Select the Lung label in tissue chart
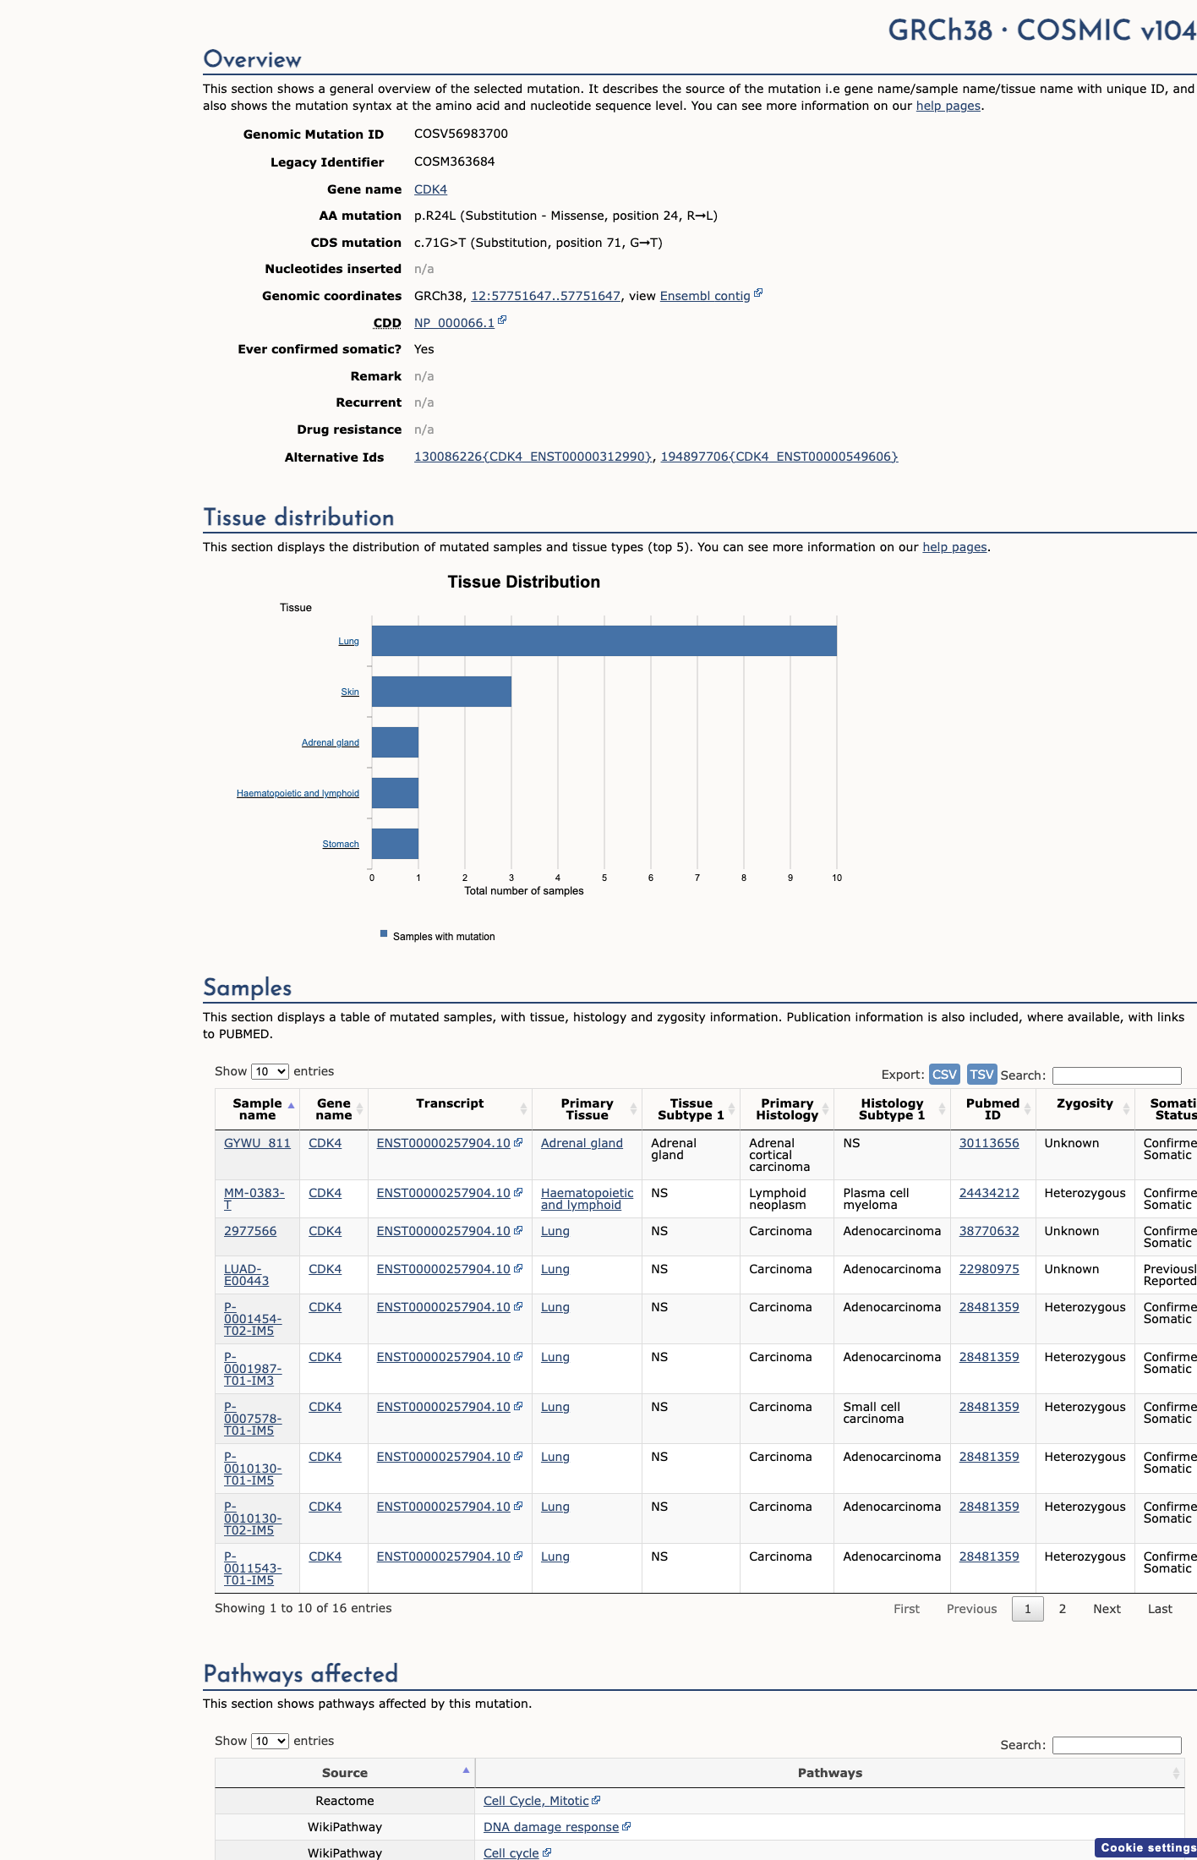1197x1860 pixels. click(348, 641)
